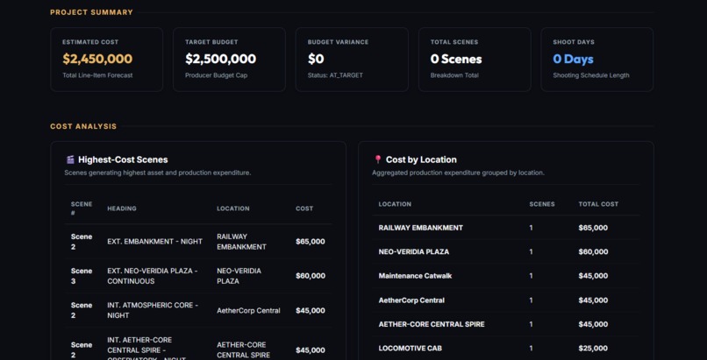Click the blue '0 Days' value
Screen dimensions: 707x360
pyautogui.click(x=573, y=59)
